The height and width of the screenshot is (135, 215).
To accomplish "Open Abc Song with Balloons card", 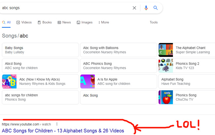I will click(118, 50).
